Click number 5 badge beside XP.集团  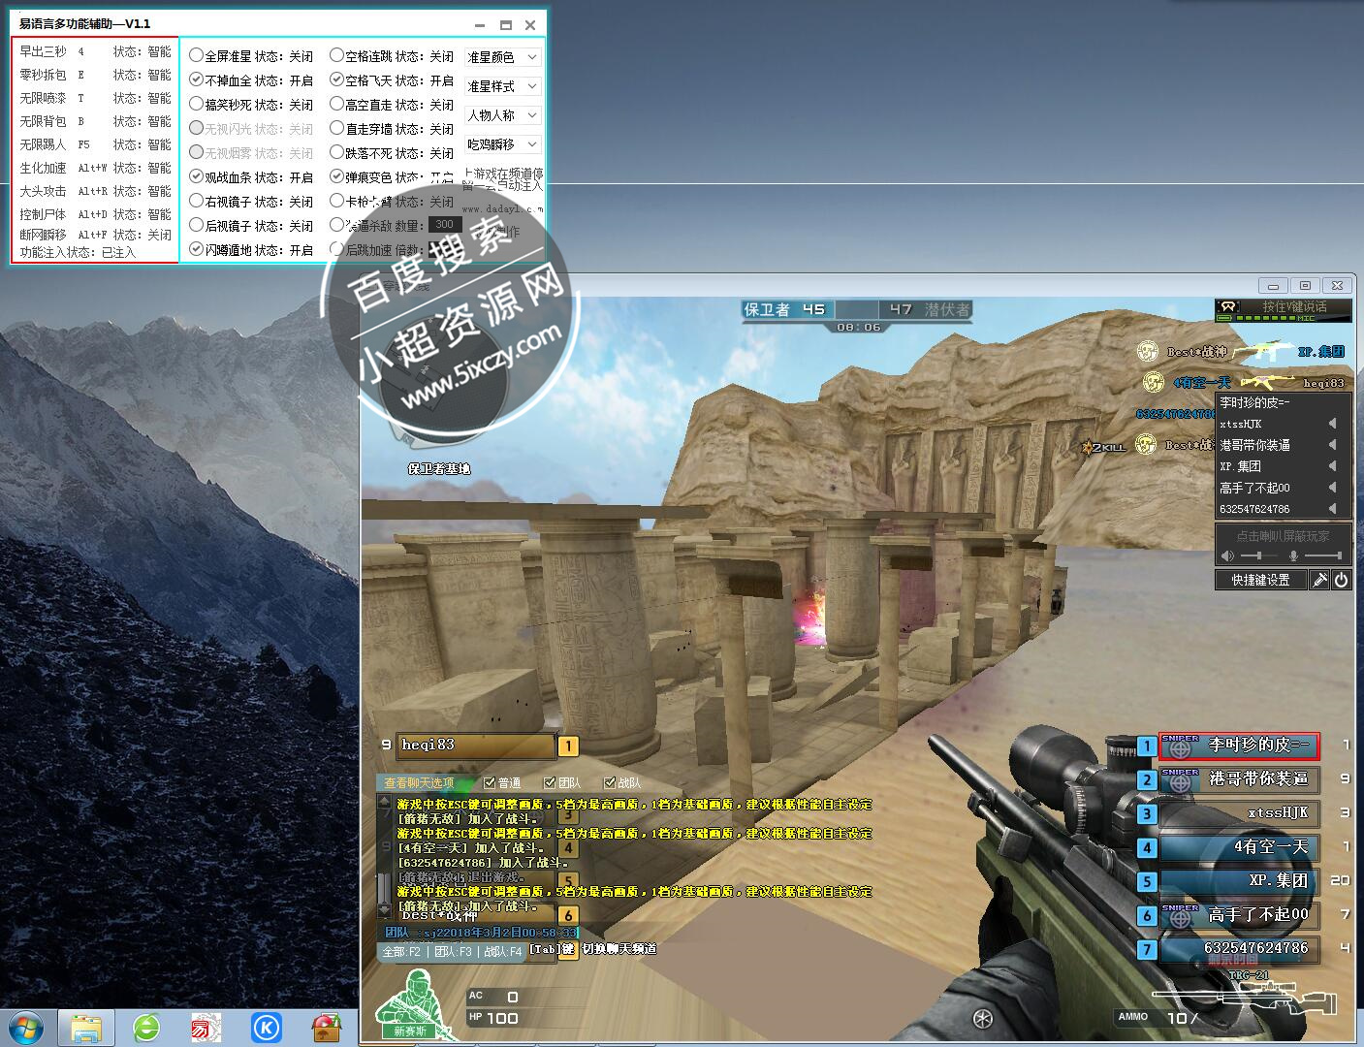tap(1147, 881)
